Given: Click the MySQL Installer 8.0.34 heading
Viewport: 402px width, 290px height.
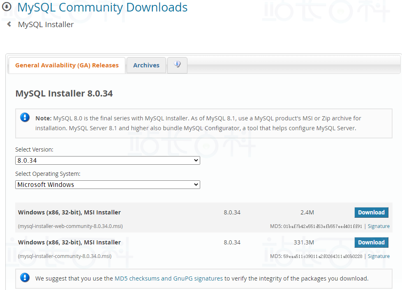Looking at the screenshot, I should [64, 94].
